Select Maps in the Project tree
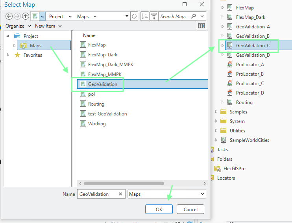Screen dimensions: 292x223 35,46
